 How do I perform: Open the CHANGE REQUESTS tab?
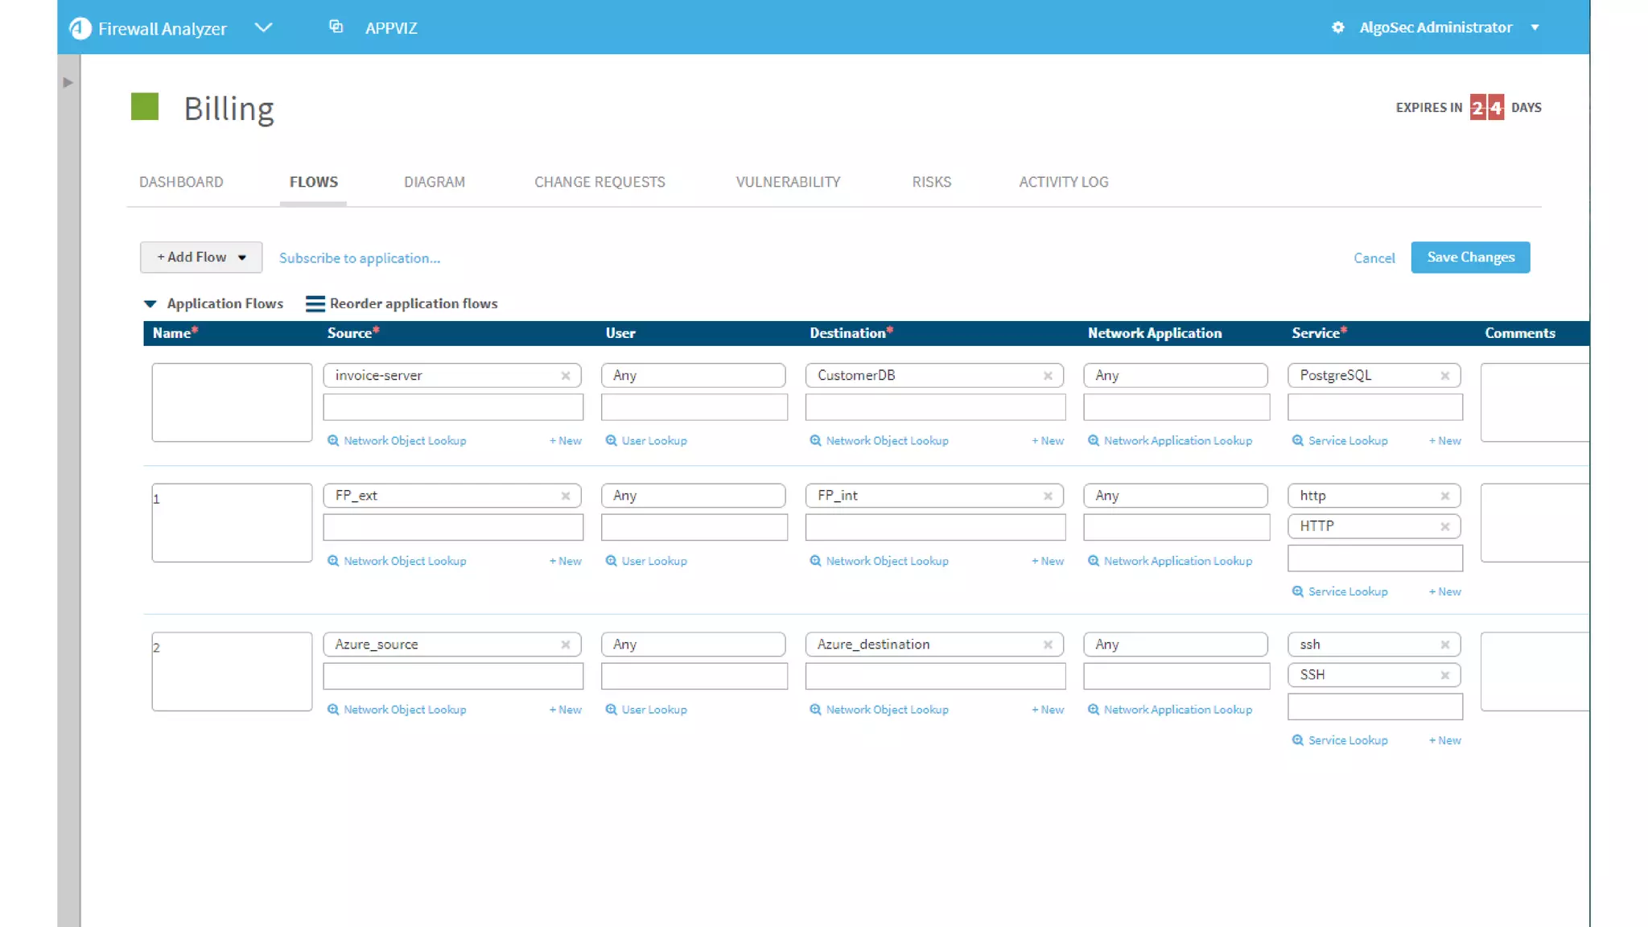pos(599,182)
